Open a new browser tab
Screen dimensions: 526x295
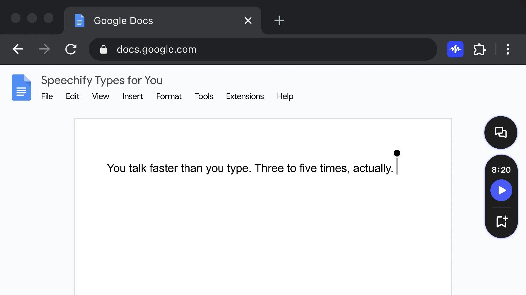coord(279,20)
